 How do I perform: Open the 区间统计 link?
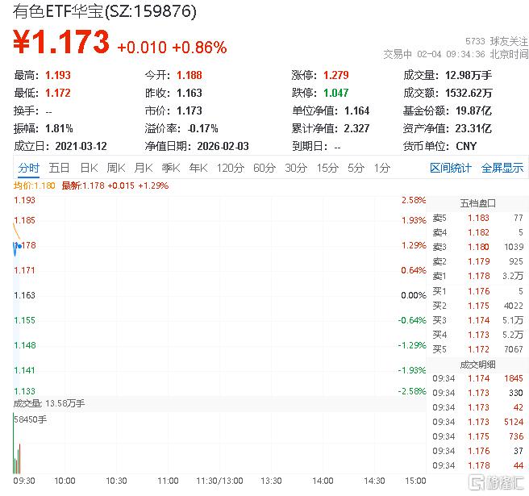click(x=451, y=168)
